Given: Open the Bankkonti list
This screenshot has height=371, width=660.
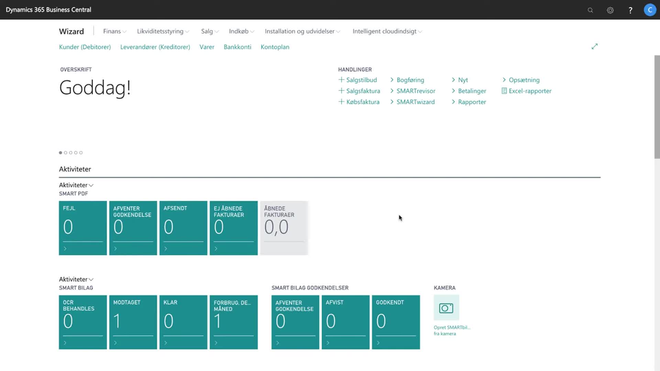Looking at the screenshot, I should coord(238,47).
